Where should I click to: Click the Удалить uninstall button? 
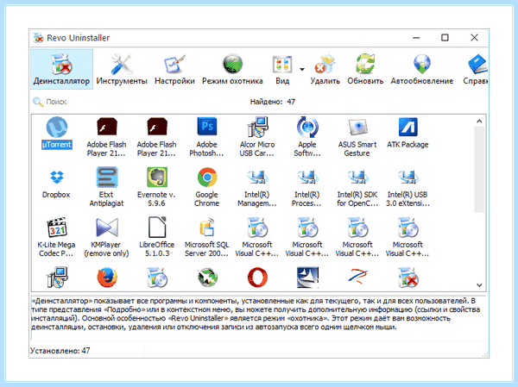point(325,69)
